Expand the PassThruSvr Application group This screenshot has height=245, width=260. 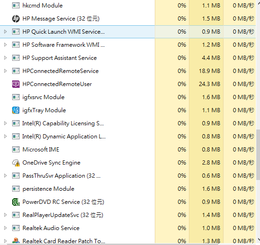pos(5,175)
